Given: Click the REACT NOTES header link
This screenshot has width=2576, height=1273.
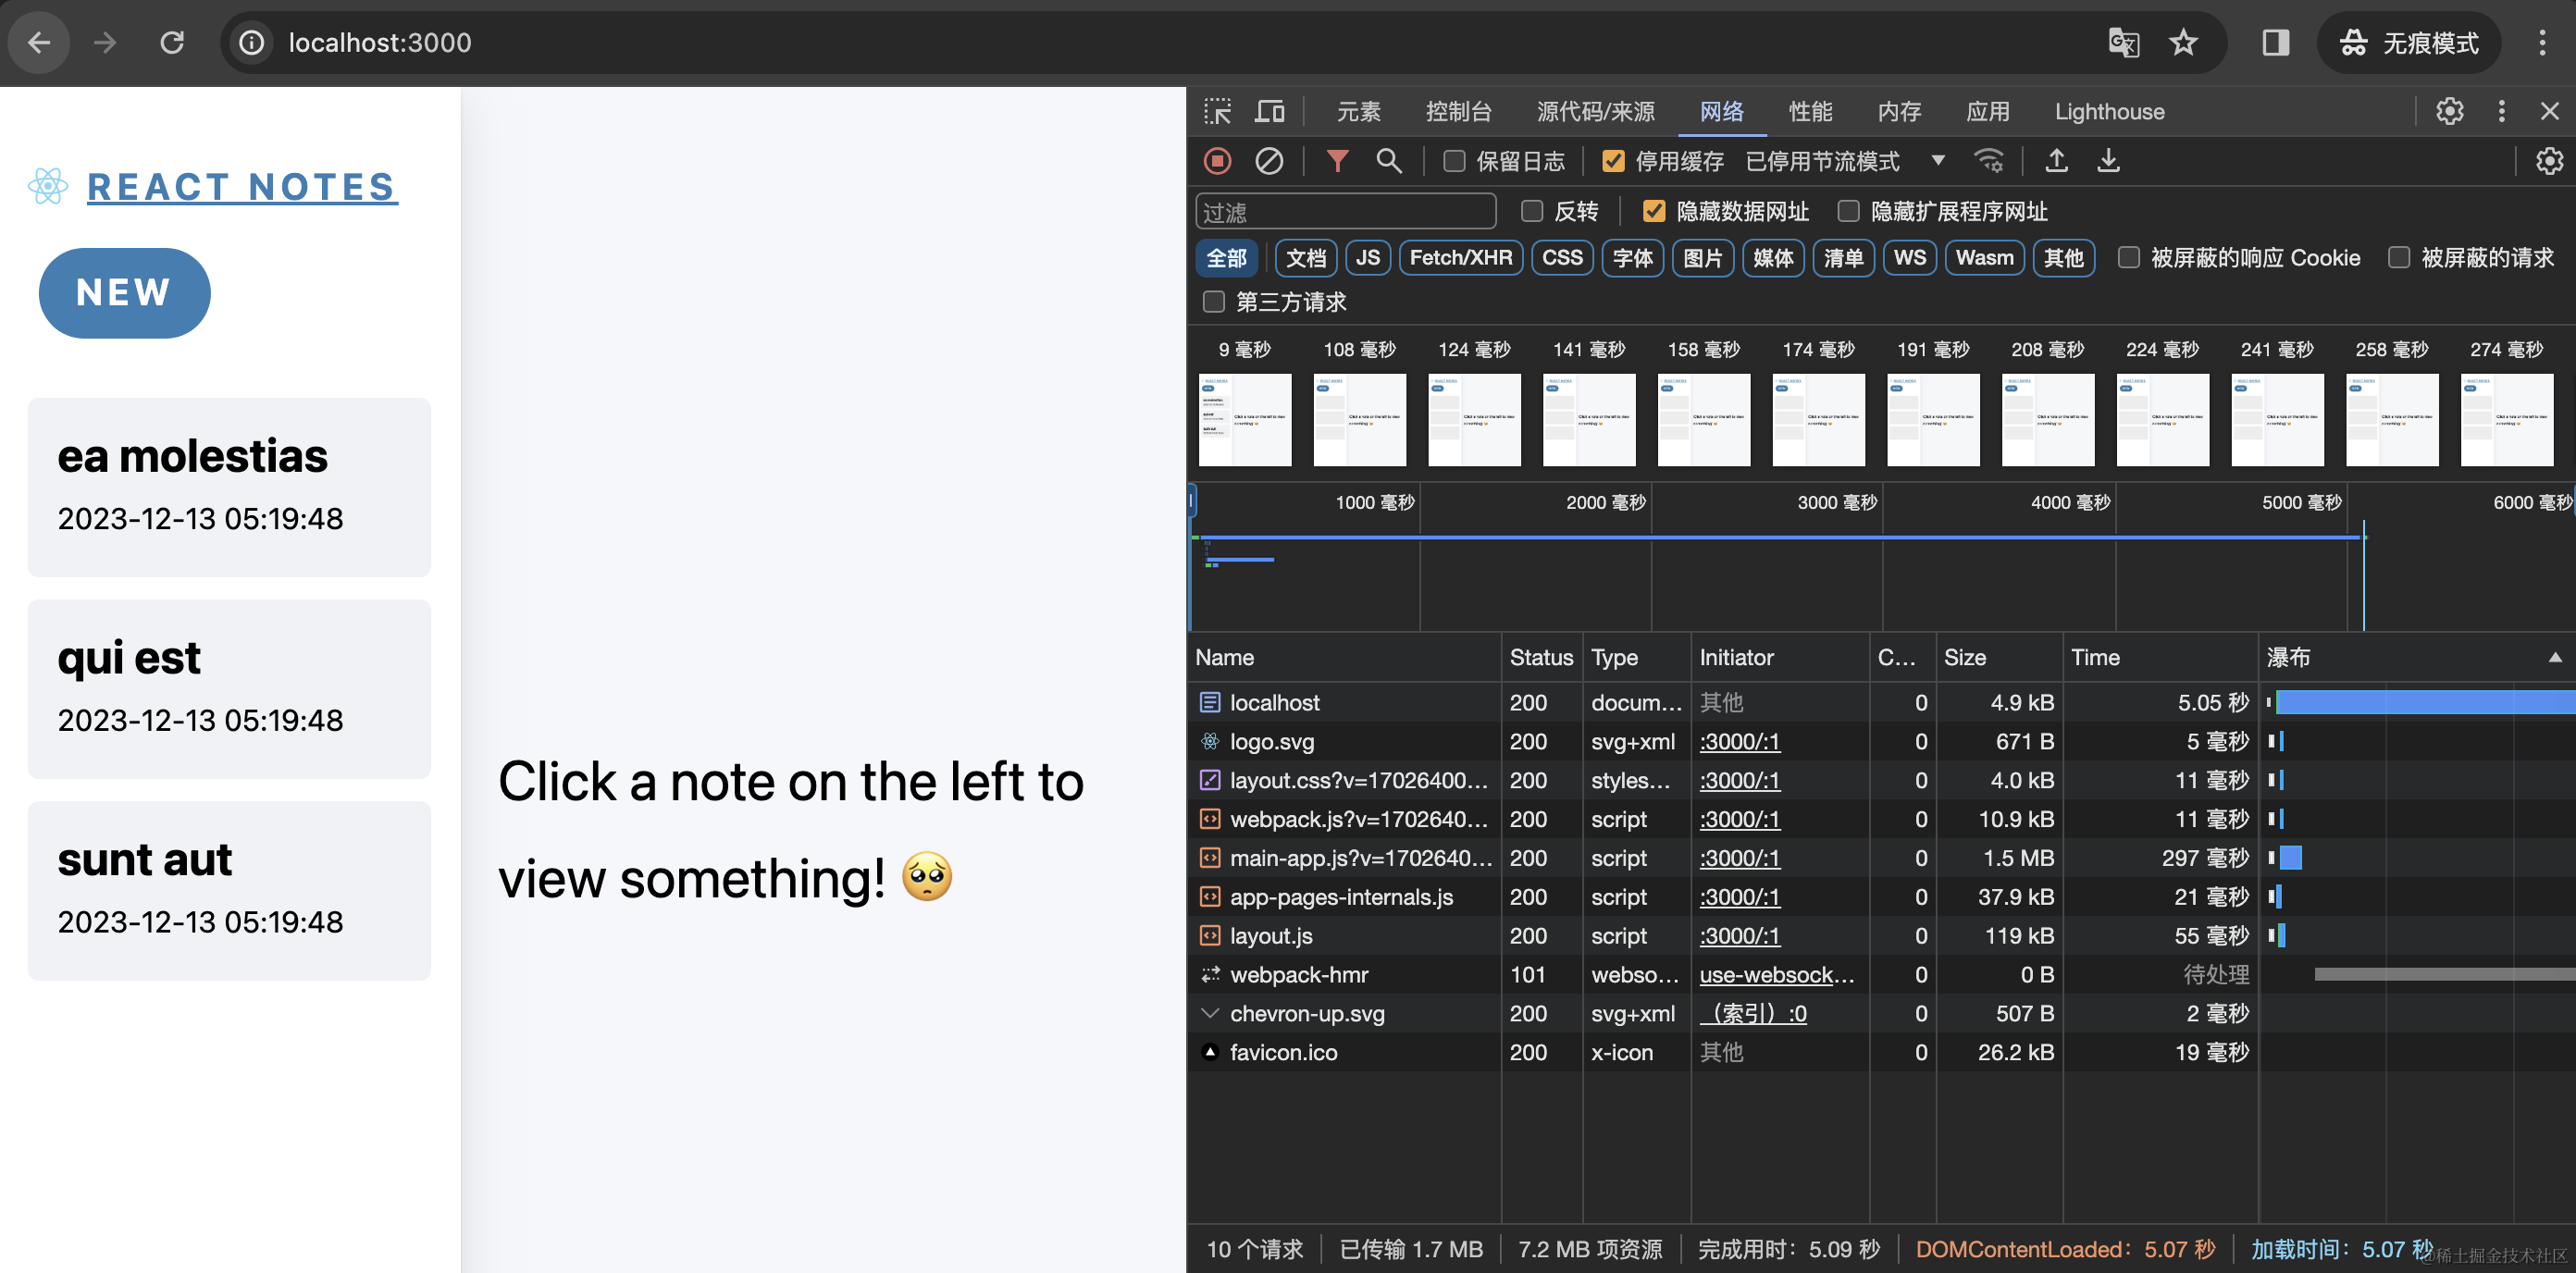Looking at the screenshot, I should 242,187.
